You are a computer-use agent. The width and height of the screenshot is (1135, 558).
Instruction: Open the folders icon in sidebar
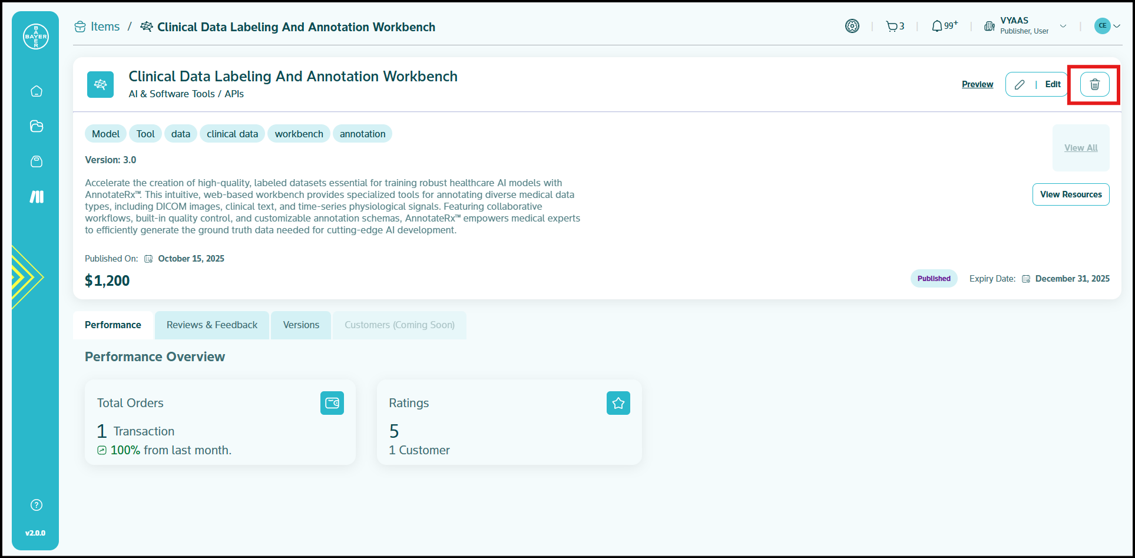point(37,126)
